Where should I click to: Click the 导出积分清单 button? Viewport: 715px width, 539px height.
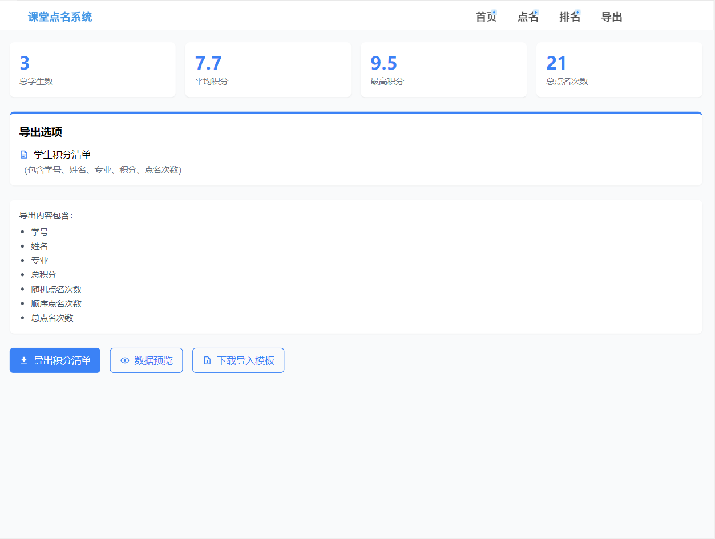click(x=55, y=360)
